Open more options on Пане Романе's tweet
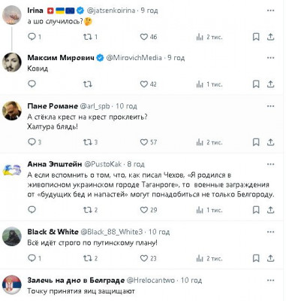This screenshot has width=286, height=301. click(271, 106)
